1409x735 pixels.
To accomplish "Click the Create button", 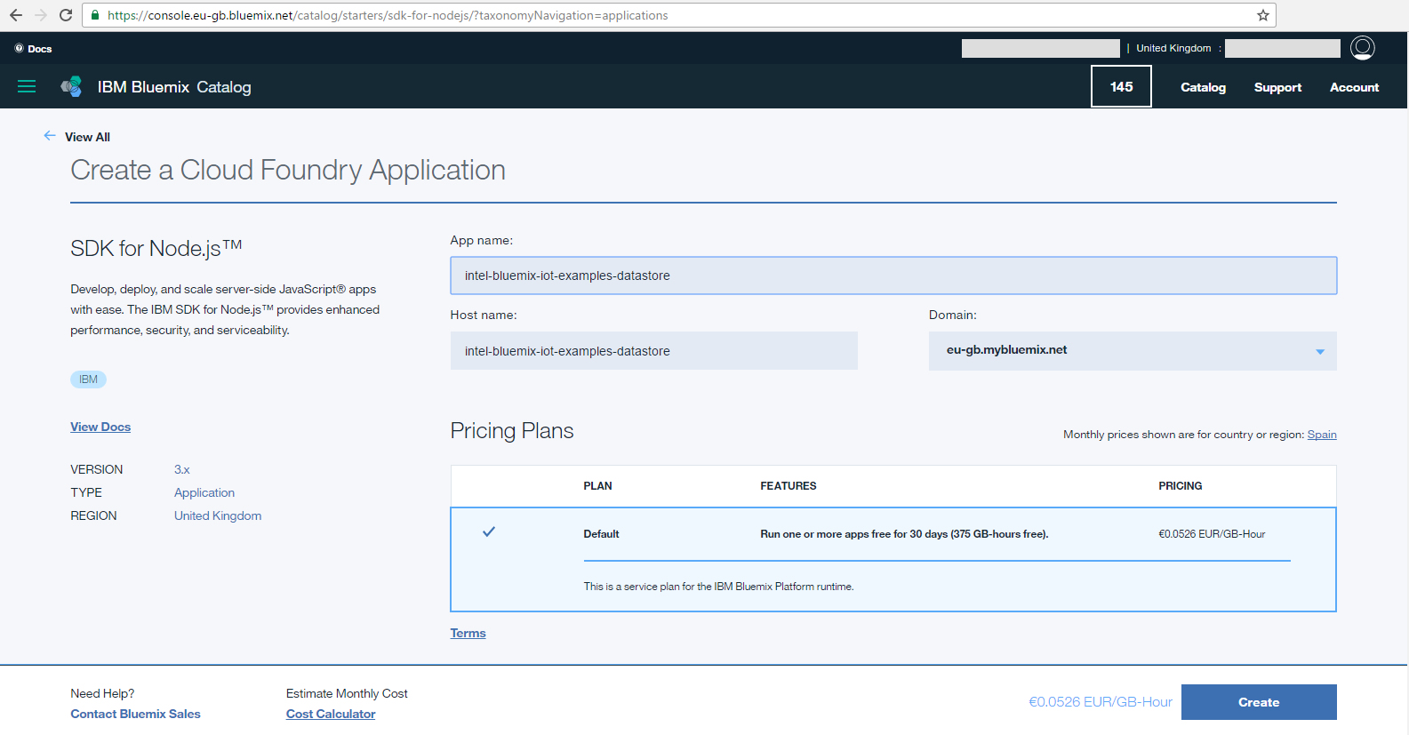I will click(x=1259, y=702).
